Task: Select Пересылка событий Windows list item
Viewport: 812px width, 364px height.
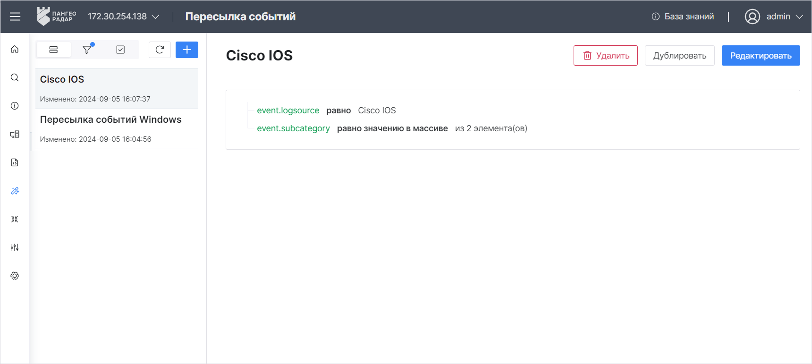Action: (117, 129)
